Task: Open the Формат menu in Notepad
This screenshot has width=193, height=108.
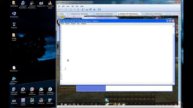Action: [73, 24]
